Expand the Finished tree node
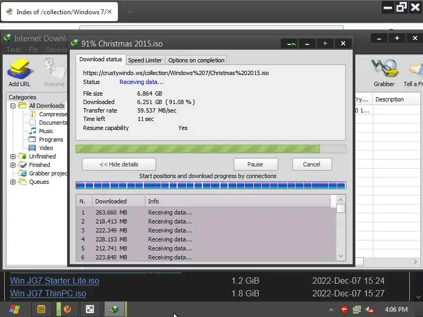This screenshot has width=423, height=317. click(x=13, y=165)
